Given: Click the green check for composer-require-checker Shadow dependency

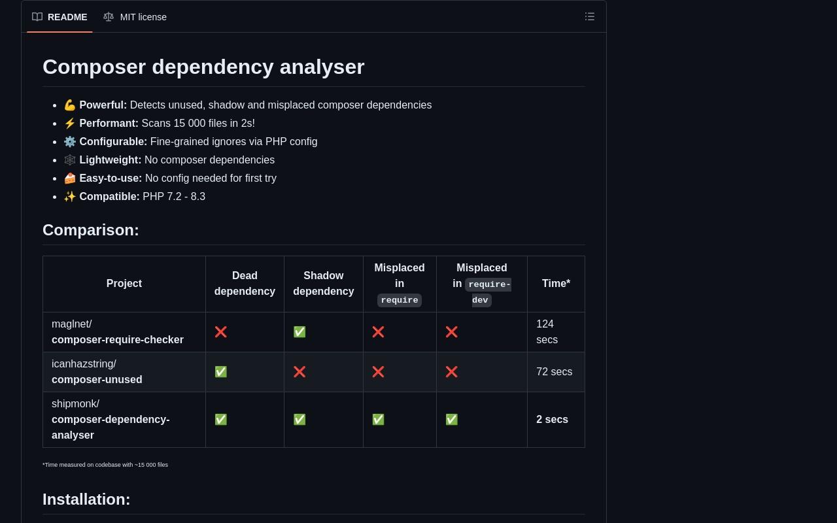Looking at the screenshot, I should tap(299, 332).
